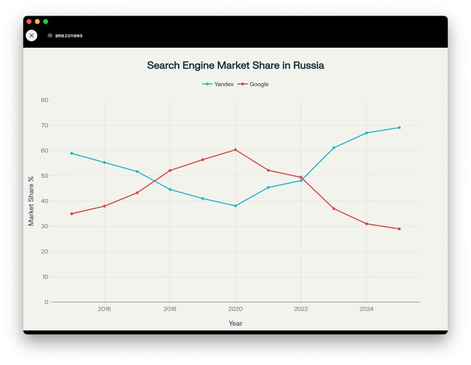The image size is (471, 365).
Task: Click the 0 y-axis tick label
Action: 46,302
